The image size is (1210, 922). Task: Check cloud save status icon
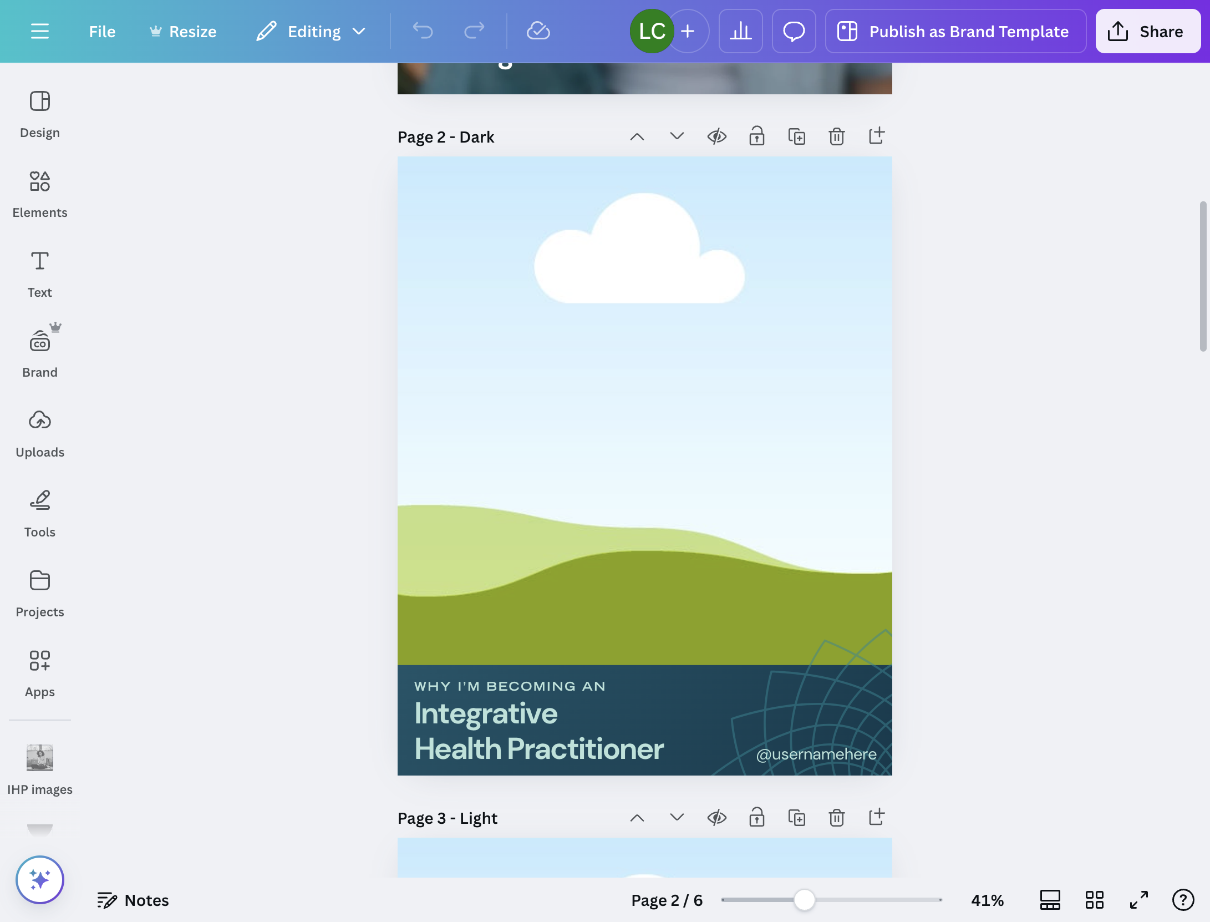click(538, 31)
